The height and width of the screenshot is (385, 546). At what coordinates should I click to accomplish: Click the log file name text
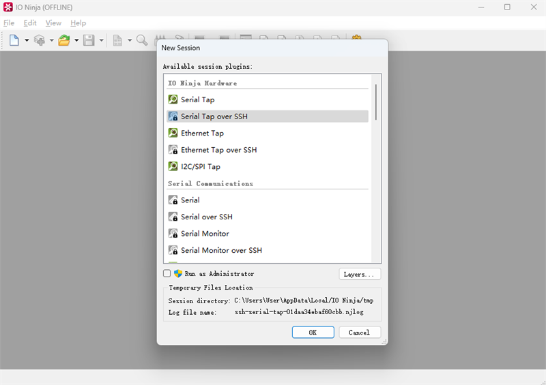(x=299, y=311)
